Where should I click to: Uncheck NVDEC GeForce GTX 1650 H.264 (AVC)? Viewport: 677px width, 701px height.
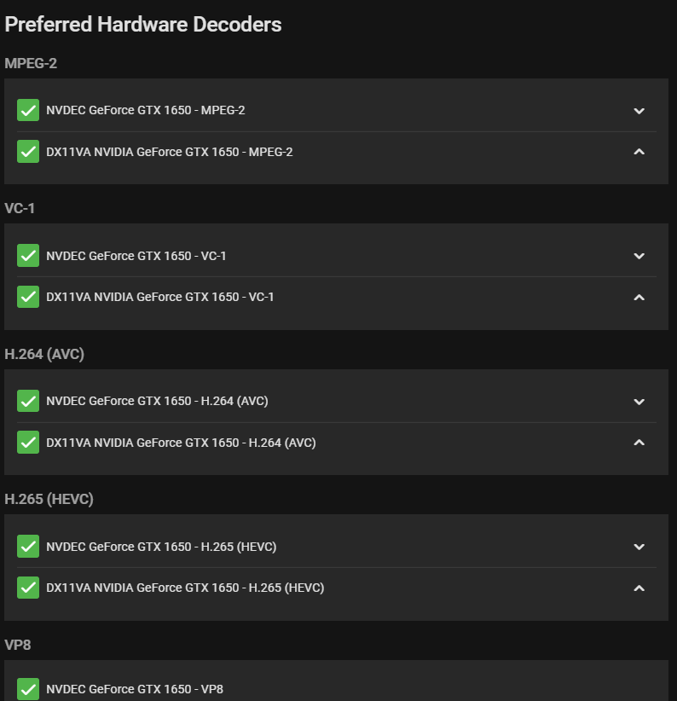click(x=28, y=401)
